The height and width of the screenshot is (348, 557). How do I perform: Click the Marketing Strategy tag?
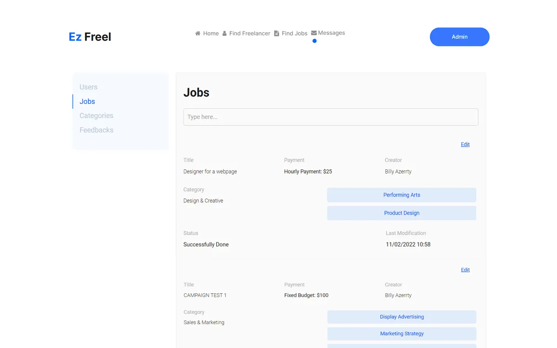[402, 334]
